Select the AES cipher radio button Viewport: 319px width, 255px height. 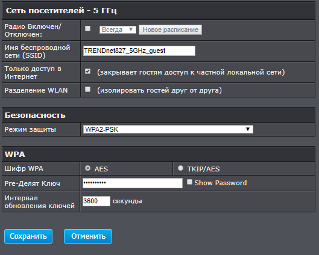click(x=87, y=168)
